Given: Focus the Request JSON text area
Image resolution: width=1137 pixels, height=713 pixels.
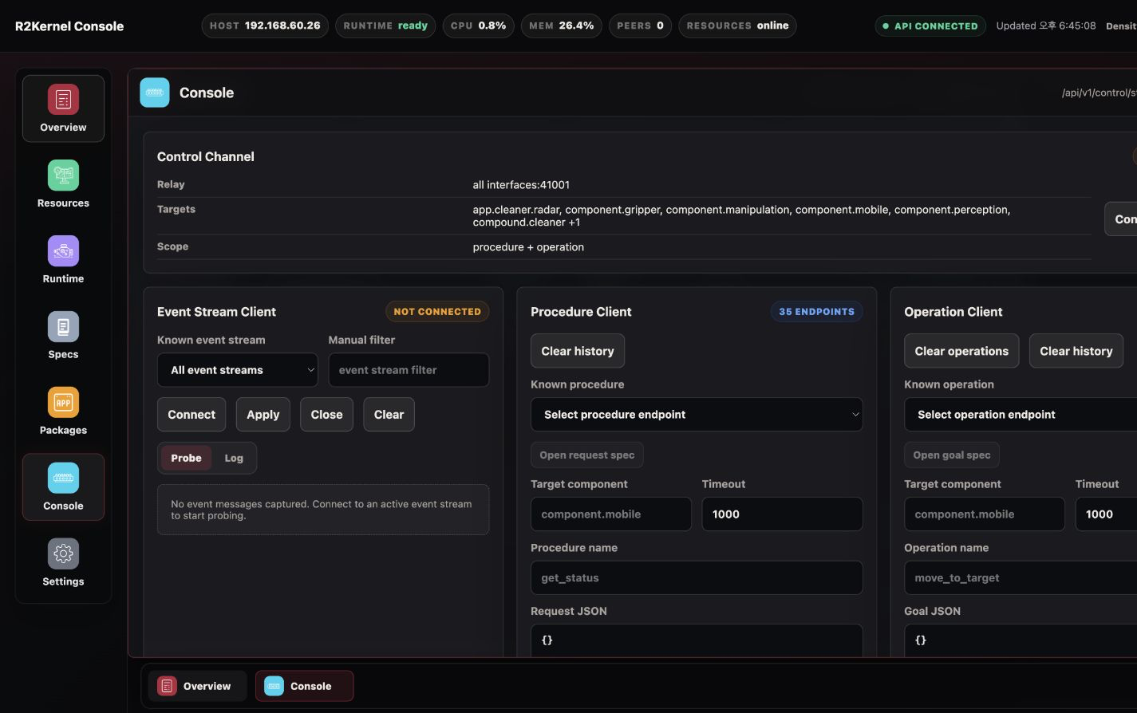Looking at the screenshot, I should 697,640.
